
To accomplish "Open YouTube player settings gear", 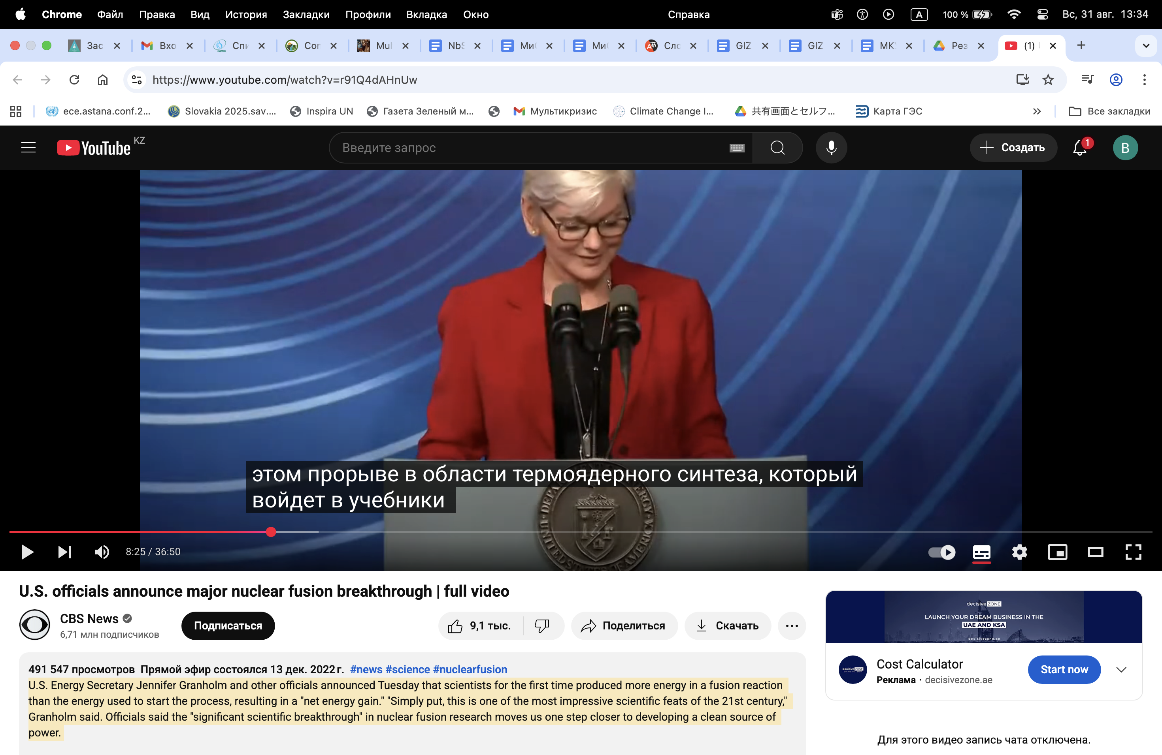I will pos(1019,552).
